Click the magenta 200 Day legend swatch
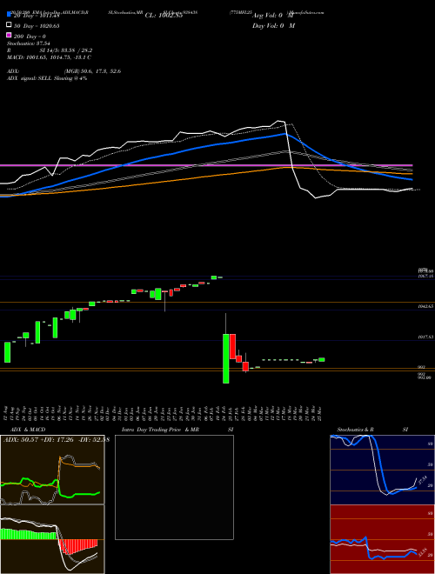The image size is (435, 574). (x=10, y=35)
